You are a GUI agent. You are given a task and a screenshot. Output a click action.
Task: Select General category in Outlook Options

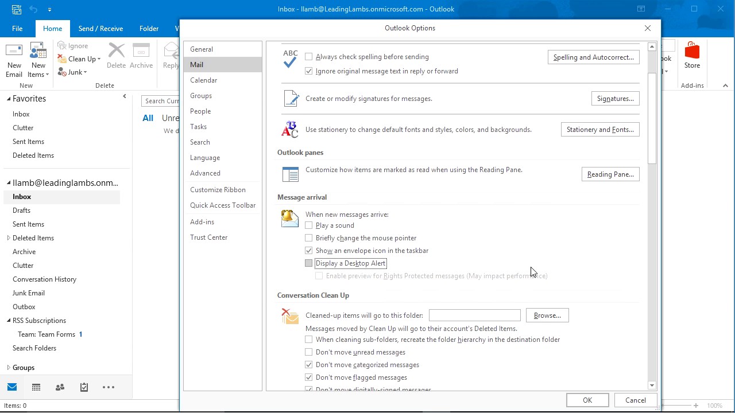coord(223,49)
